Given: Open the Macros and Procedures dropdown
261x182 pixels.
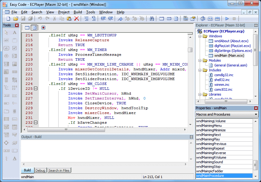Looking at the screenshot, I should pyautogui.click(x=256, y=114).
